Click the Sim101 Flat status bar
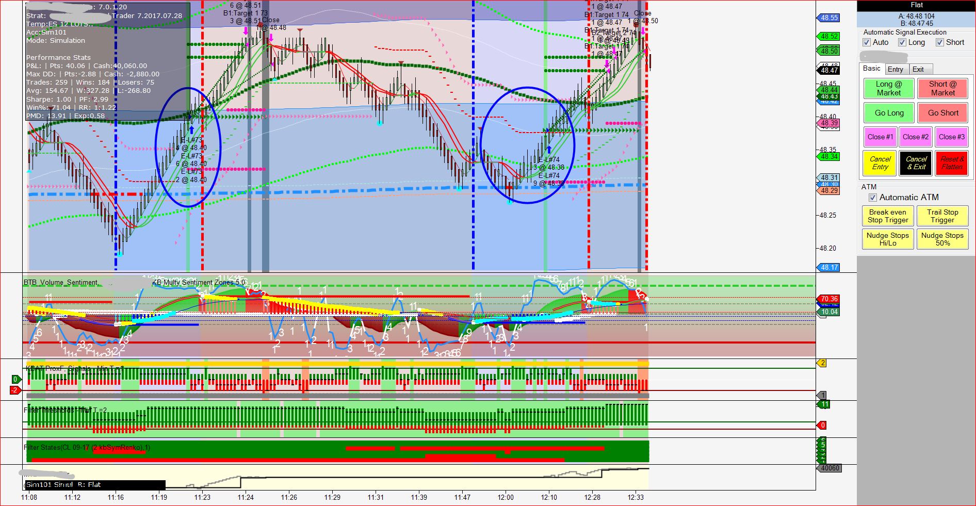Screen dimensions: 976x506 tap(95, 485)
